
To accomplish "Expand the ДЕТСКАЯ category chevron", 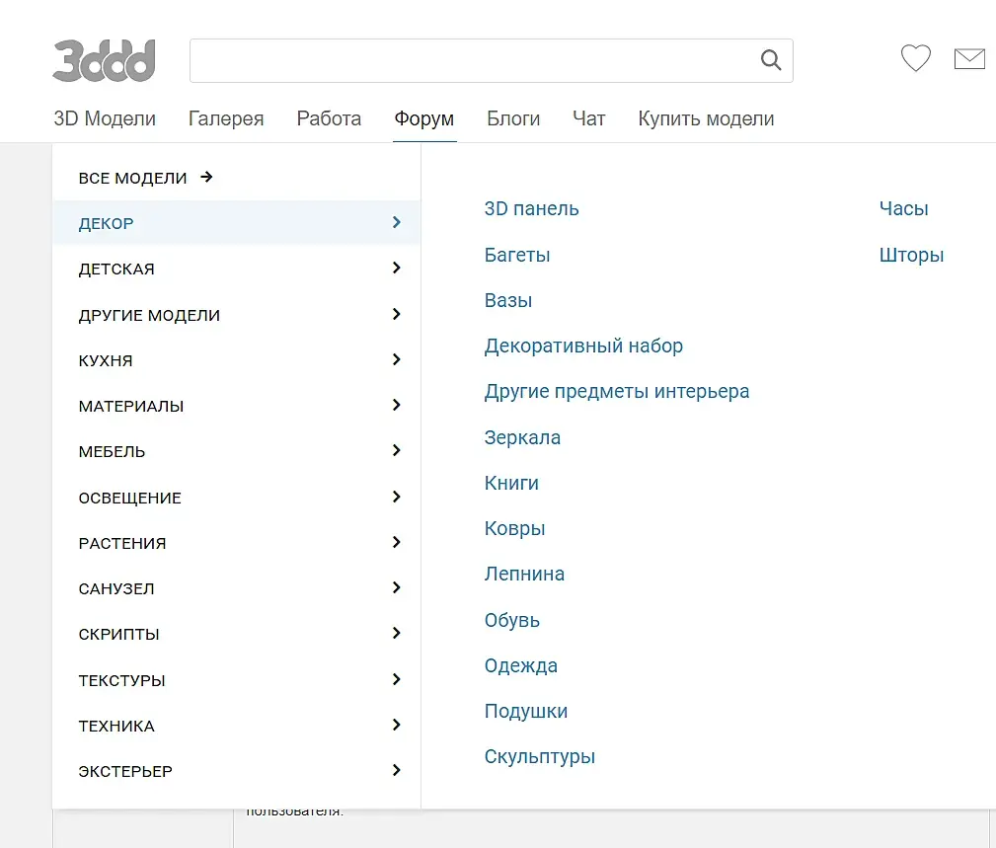I will click(396, 269).
